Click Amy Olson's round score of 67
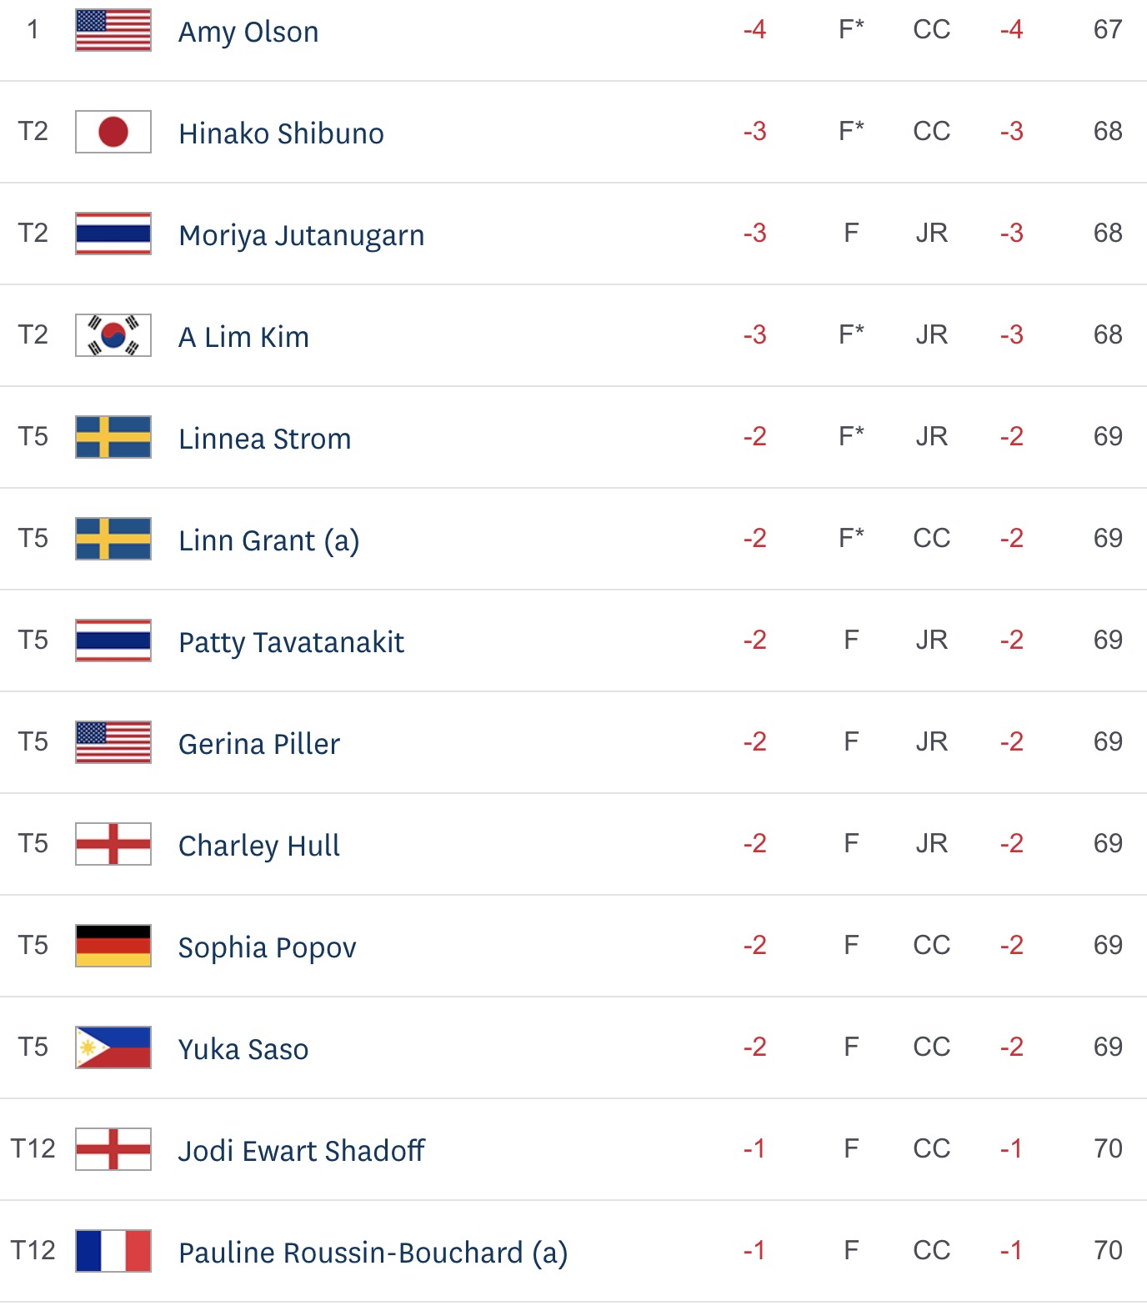Image resolution: width=1147 pixels, height=1306 pixels. coord(1108,30)
